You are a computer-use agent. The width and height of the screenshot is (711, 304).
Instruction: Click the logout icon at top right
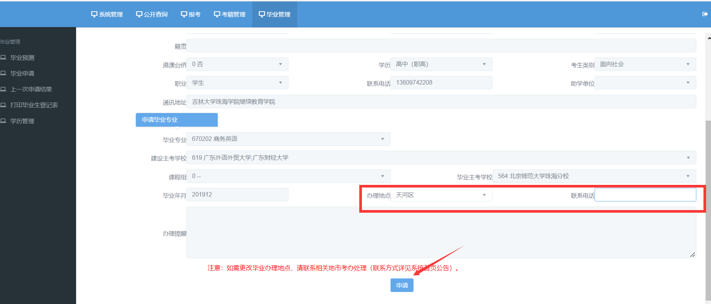click(705, 14)
